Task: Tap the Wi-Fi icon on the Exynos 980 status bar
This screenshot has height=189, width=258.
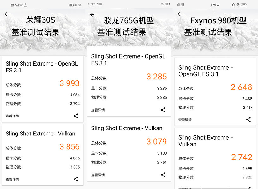Action: coord(238,5)
